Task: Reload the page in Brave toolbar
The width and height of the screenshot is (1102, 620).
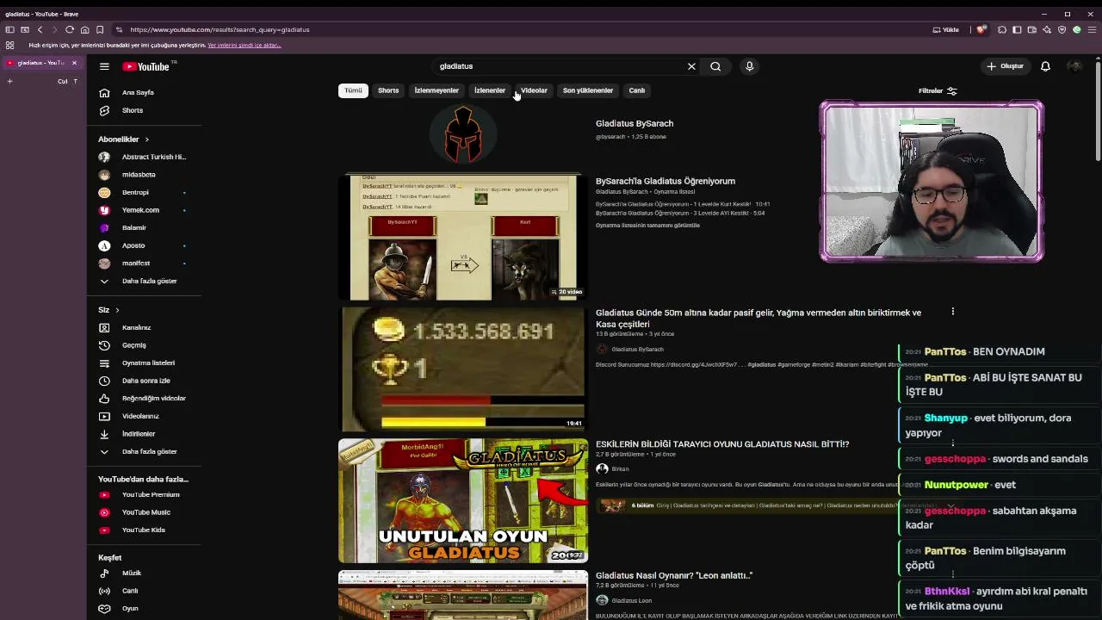Action: coord(70,29)
